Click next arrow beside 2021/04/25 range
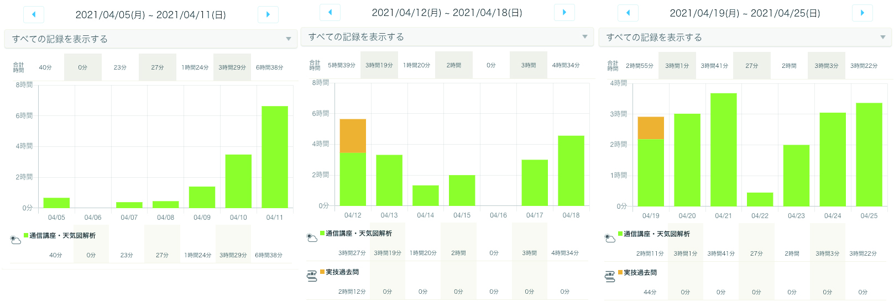Viewport: 894px width, 307px height. [x=862, y=13]
